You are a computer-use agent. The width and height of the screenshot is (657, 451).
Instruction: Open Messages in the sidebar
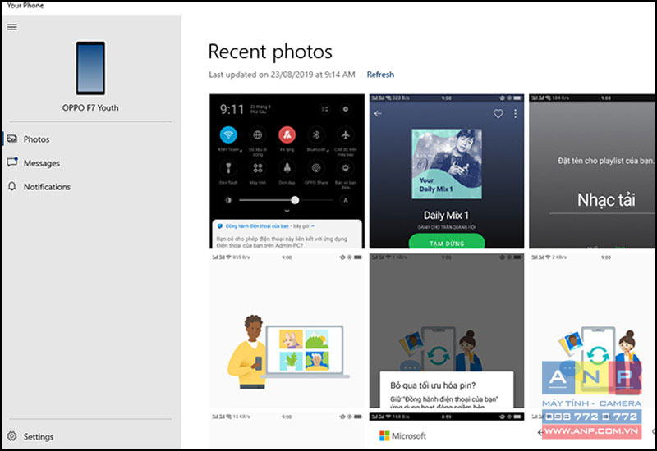90,162
